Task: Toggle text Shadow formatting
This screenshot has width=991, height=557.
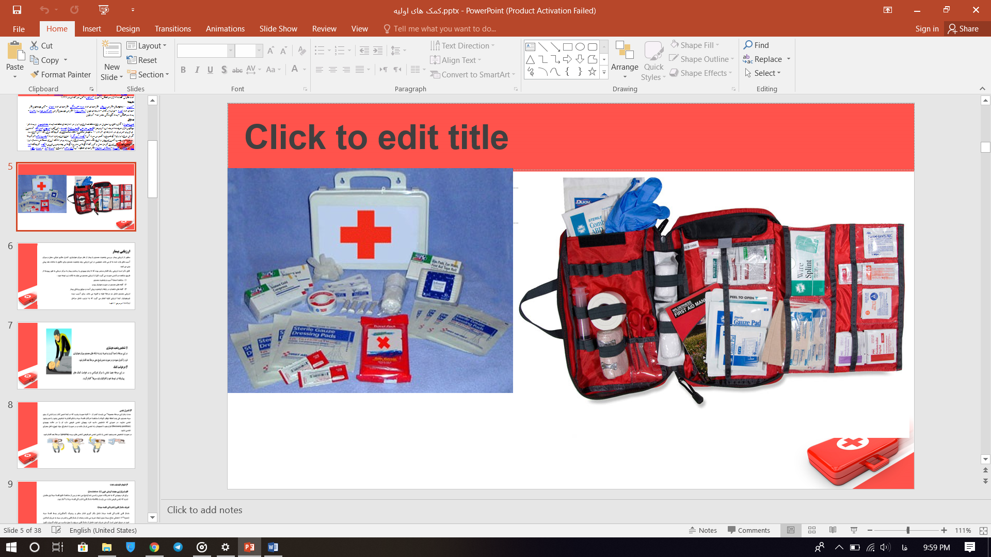Action: click(x=223, y=70)
